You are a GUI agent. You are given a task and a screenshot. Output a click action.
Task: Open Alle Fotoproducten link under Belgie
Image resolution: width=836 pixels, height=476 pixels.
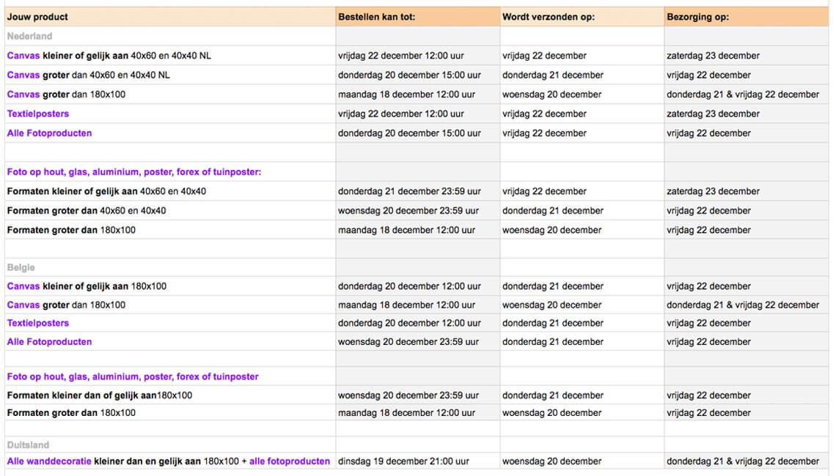49,342
